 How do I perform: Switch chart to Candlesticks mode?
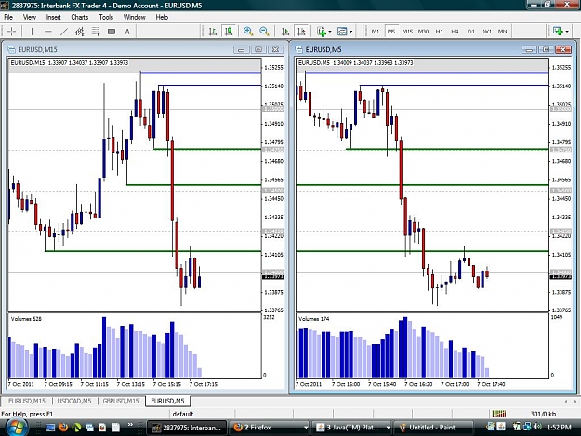click(x=229, y=32)
